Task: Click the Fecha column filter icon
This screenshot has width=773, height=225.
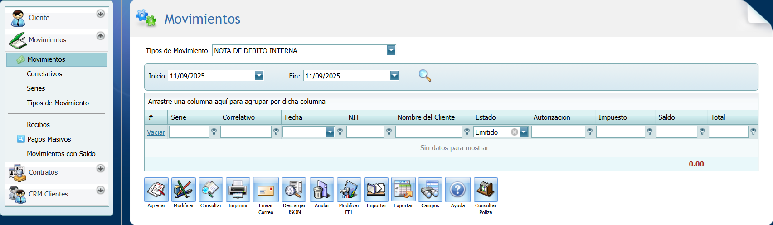Action: (340, 132)
